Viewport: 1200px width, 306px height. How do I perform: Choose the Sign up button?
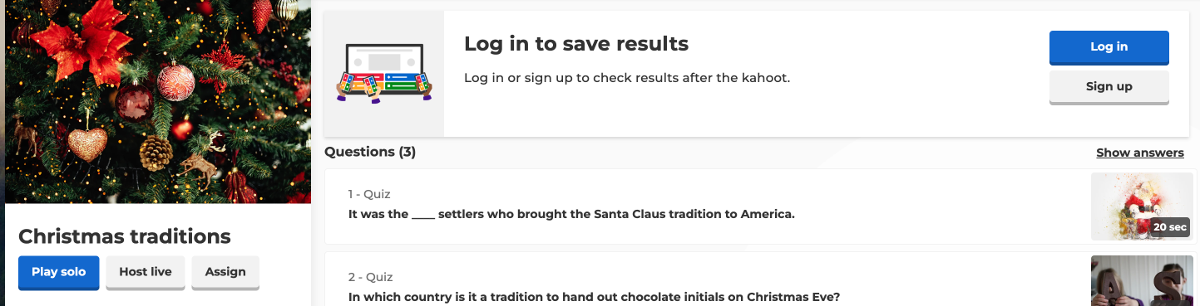click(1109, 86)
